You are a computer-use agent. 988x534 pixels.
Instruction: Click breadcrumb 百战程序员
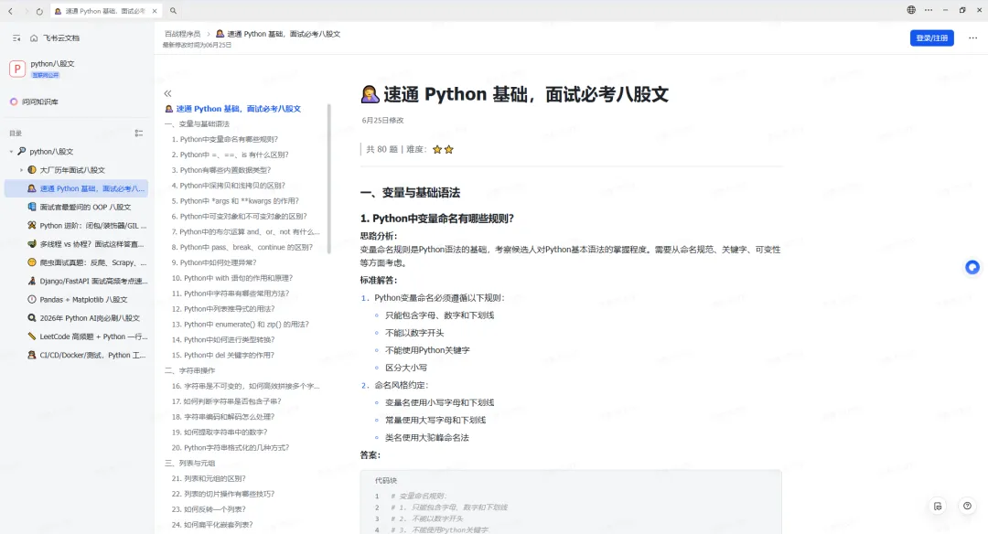(x=182, y=34)
